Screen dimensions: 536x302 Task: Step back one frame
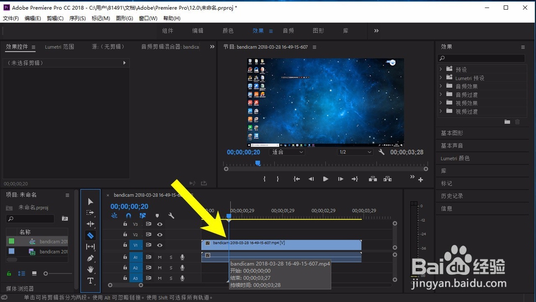coord(311,179)
